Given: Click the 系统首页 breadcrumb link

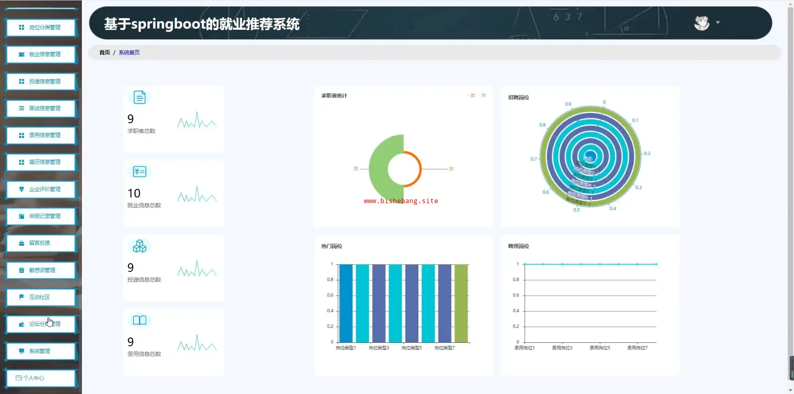Looking at the screenshot, I should tap(129, 52).
